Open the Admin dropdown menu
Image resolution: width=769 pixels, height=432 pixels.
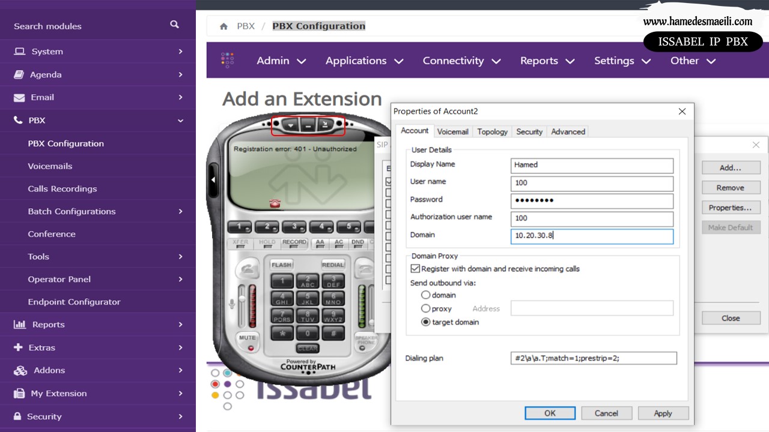coord(281,61)
